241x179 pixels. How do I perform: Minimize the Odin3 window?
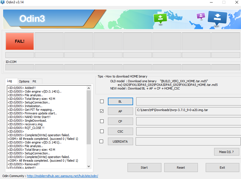coord(211,2)
